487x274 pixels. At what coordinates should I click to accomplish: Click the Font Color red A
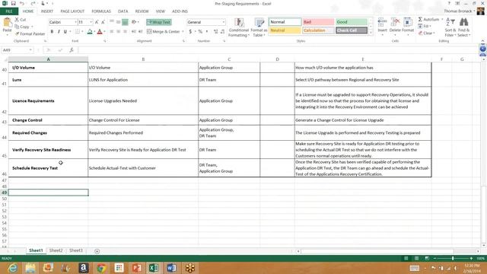coord(100,31)
